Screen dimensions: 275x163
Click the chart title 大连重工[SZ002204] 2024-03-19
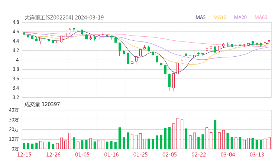(64, 17)
